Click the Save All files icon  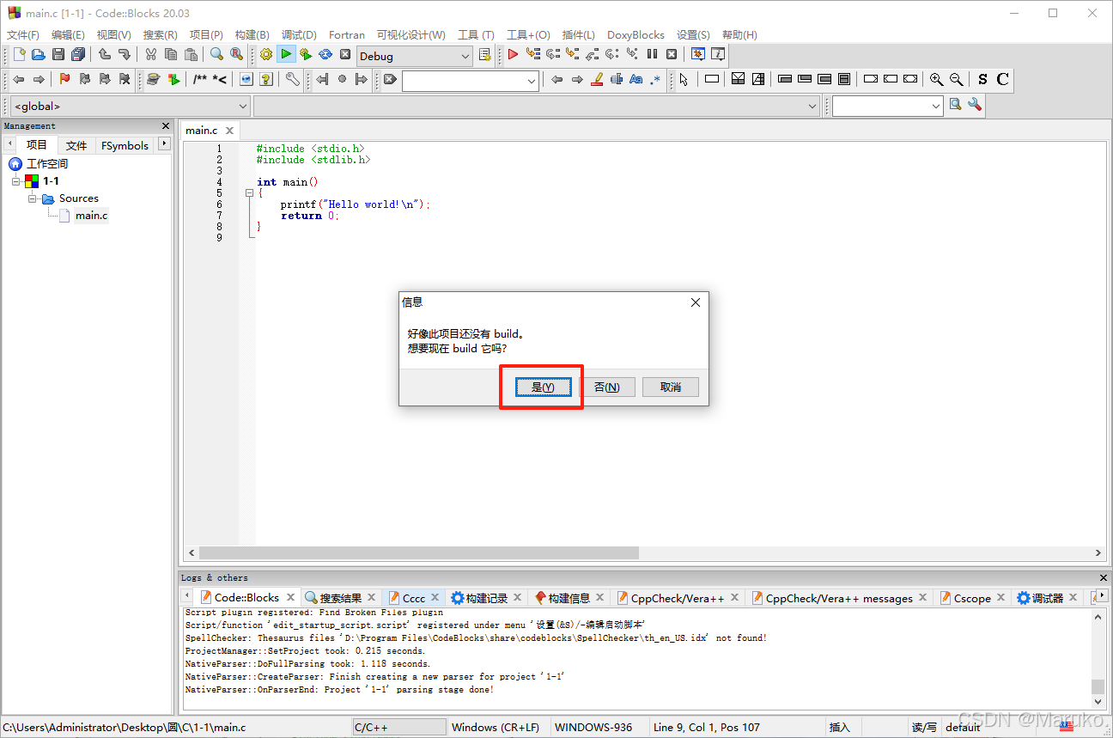[77, 53]
